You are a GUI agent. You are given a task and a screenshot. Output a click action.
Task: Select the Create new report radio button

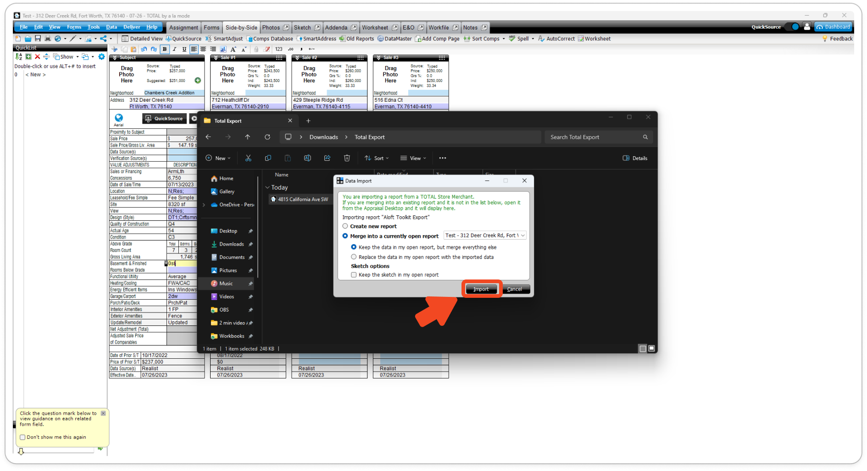click(x=345, y=226)
